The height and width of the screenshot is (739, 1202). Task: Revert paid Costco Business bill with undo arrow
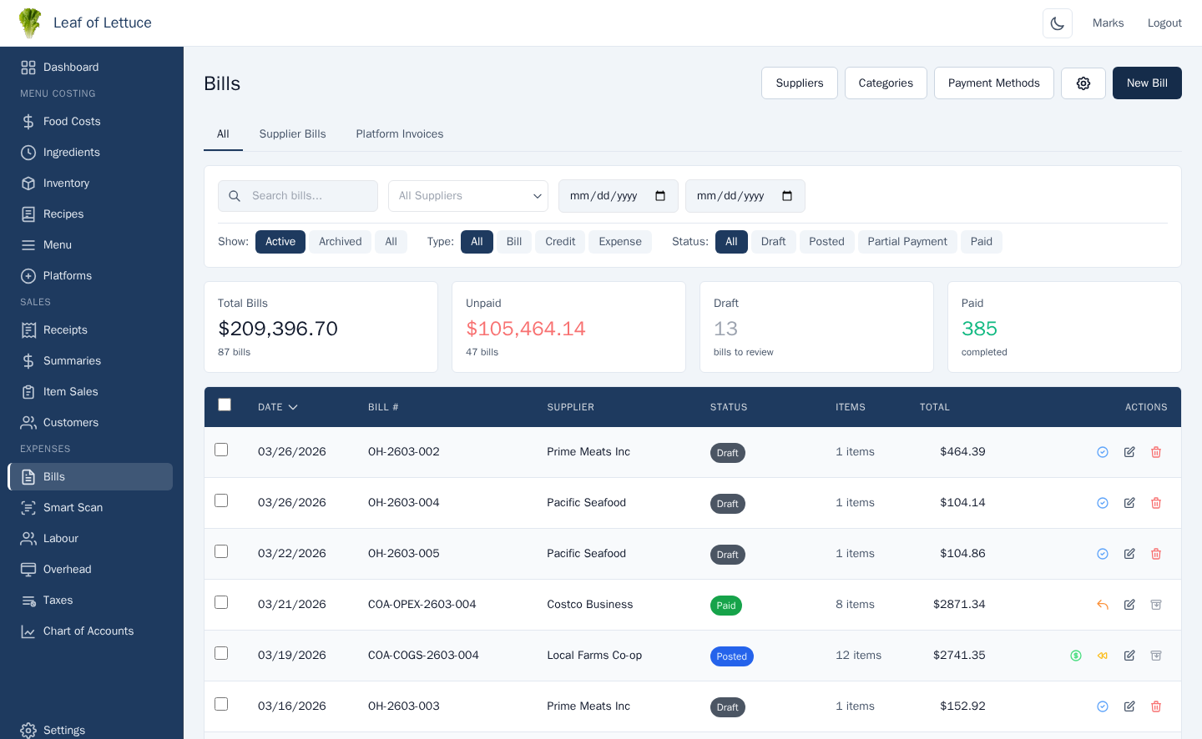pyautogui.click(x=1102, y=605)
